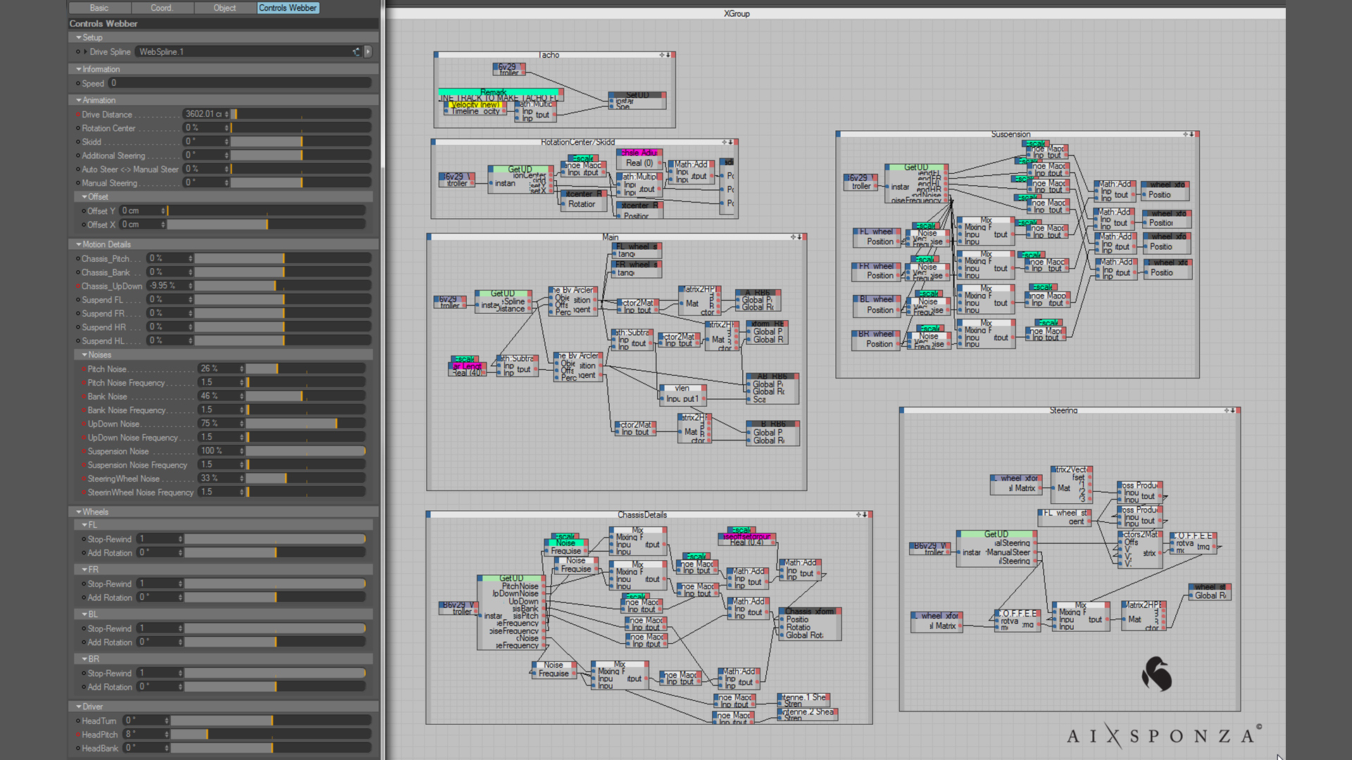Screen dimensions: 1352x760
Task: Expand the Drive Spline link triangle
Action: pyautogui.click(x=85, y=51)
